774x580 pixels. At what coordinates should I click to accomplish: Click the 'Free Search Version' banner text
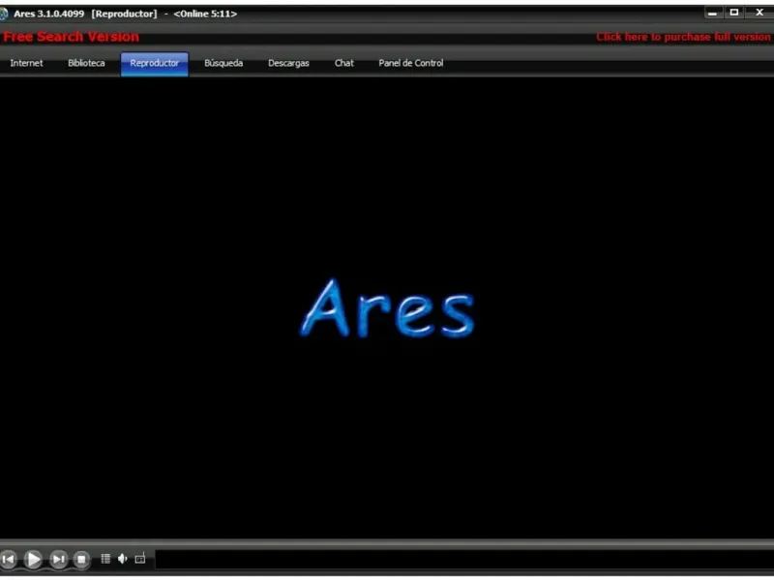click(71, 37)
